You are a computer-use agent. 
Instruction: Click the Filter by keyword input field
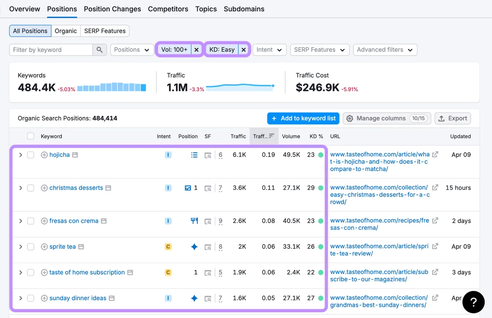51,50
